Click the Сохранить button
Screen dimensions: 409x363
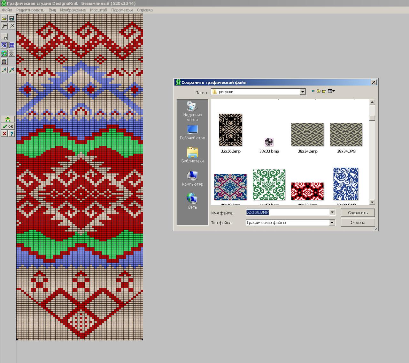point(358,213)
